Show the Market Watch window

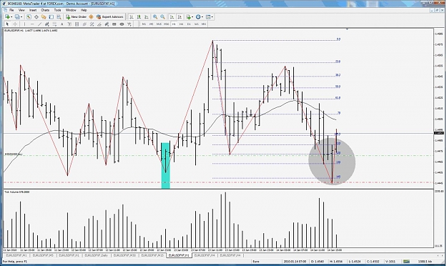point(29,17)
